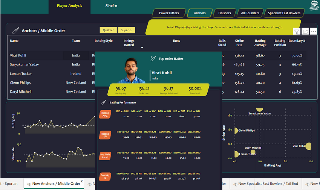
Task: Click the cricket bat icon beside Batting Performance
Action: [x=103, y=102]
